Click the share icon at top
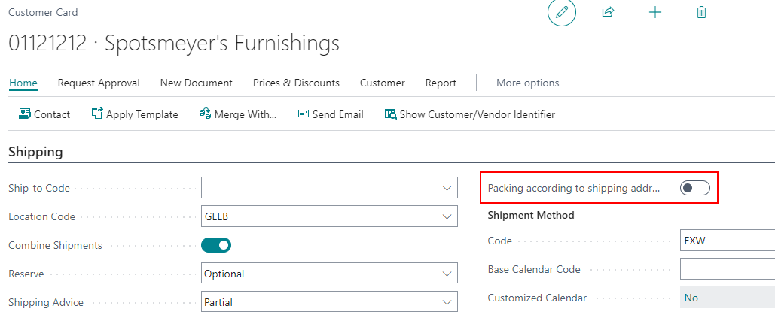The width and height of the screenshot is (775, 336). [x=608, y=13]
